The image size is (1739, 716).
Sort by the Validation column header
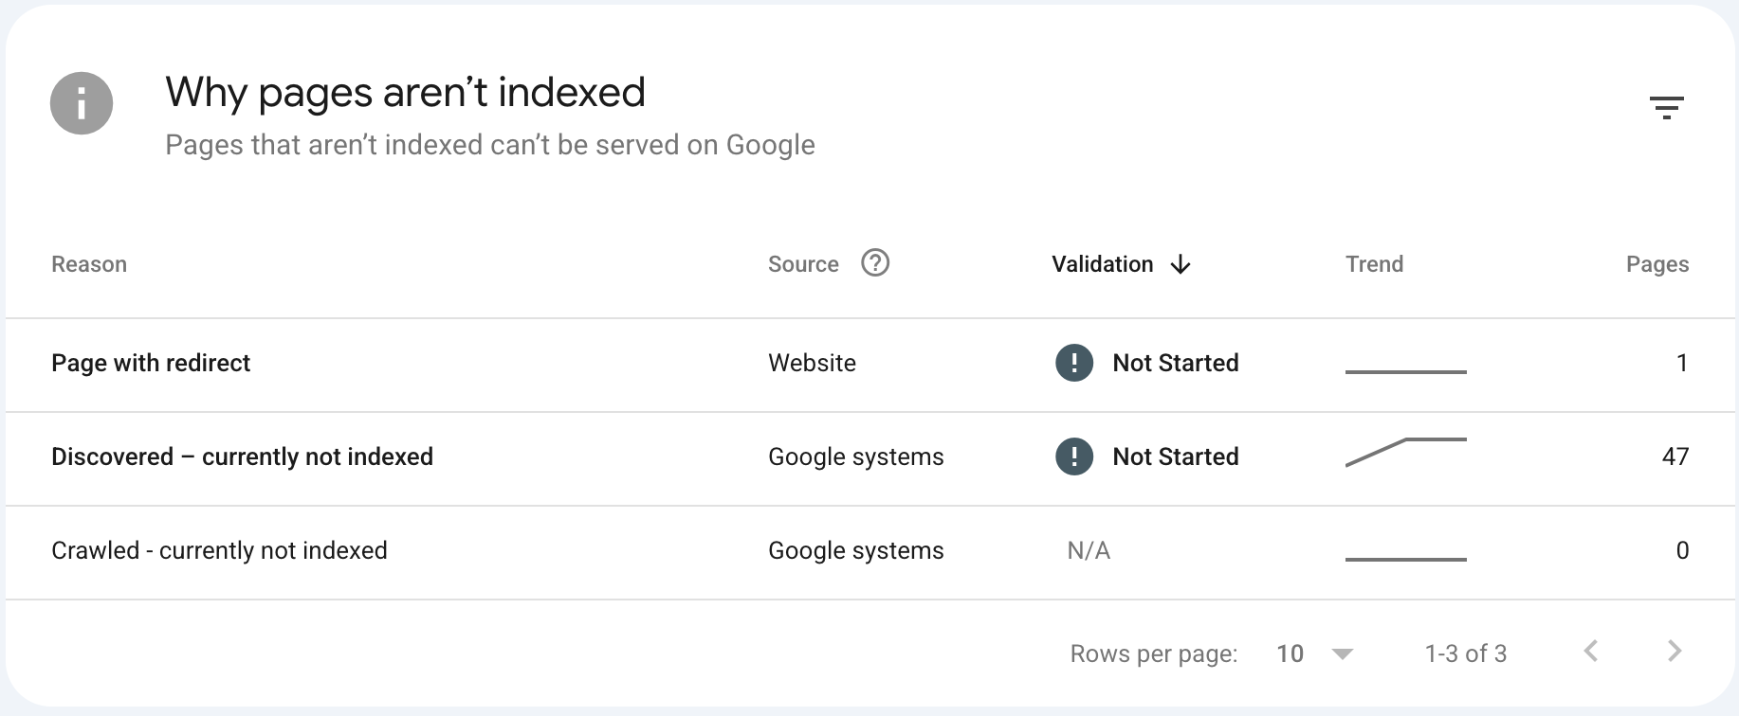[1102, 264]
